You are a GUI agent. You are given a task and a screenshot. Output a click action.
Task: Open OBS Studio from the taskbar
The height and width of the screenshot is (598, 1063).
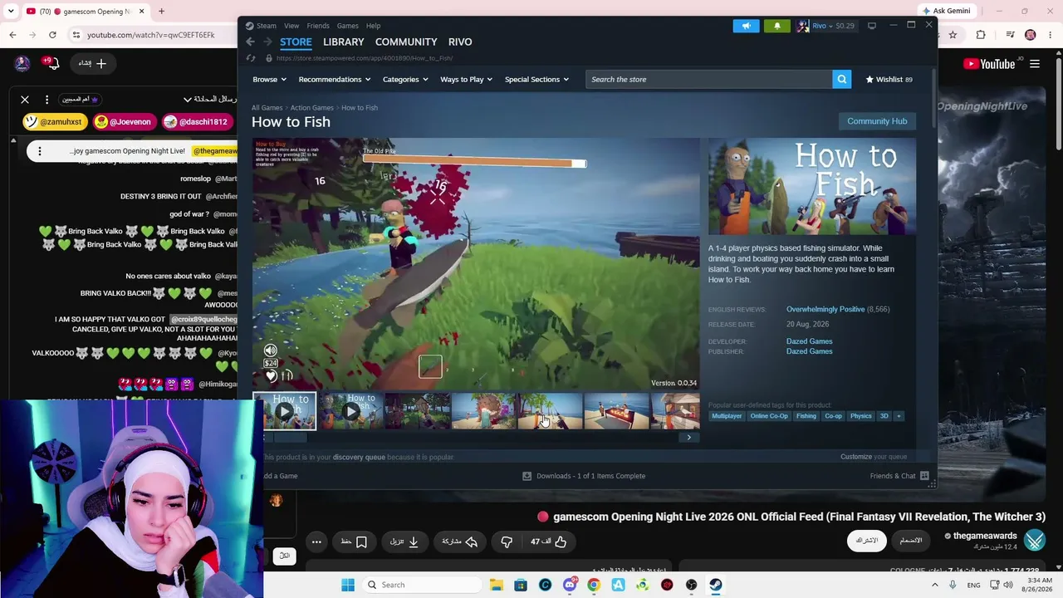[691, 585]
